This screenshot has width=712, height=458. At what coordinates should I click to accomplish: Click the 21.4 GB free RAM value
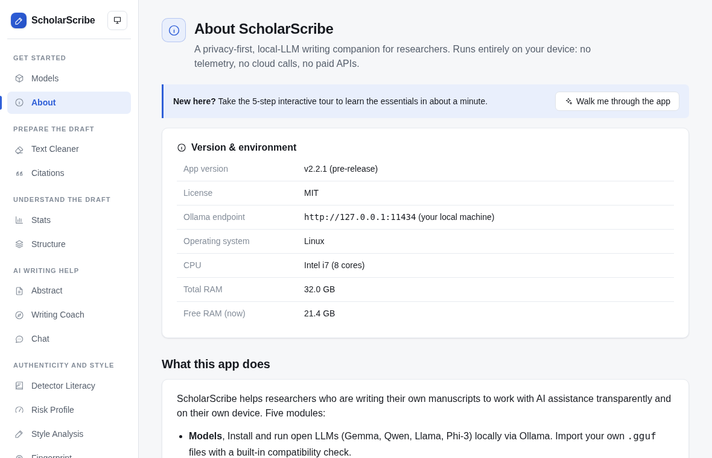pyautogui.click(x=320, y=313)
